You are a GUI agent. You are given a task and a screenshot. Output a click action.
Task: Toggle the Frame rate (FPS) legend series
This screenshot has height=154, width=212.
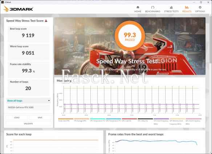[66, 120]
